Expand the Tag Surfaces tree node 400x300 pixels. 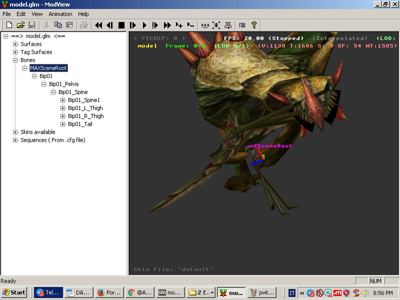tap(15, 52)
